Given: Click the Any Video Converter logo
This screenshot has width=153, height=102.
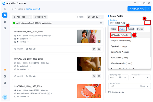Looking at the screenshot, I should (x=4, y=3).
